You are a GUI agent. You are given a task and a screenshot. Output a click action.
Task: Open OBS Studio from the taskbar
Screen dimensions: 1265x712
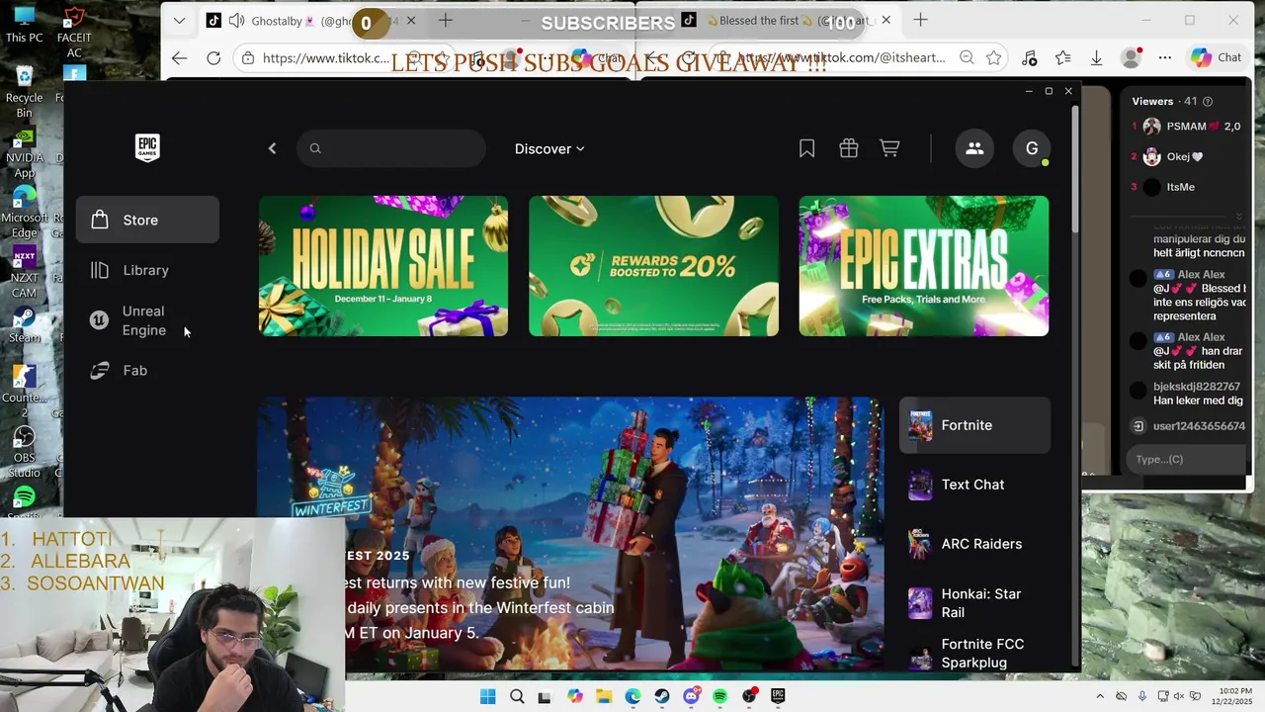point(749,696)
